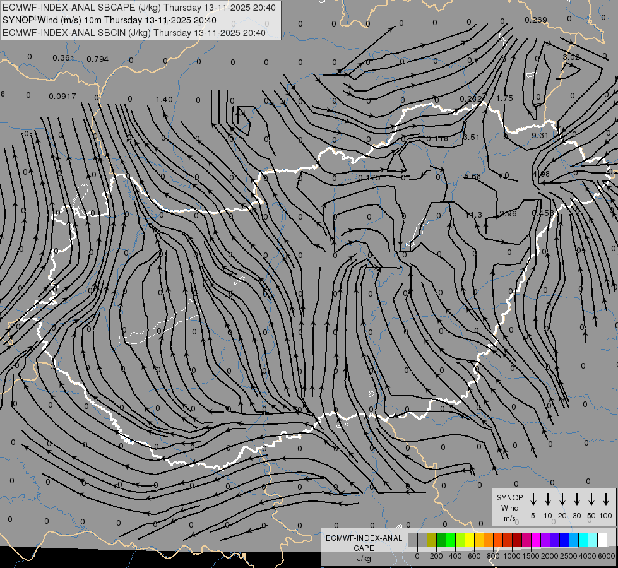The height and width of the screenshot is (568, 618).
Task: Click the 9.31 CAPE value on map
Action: coord(540,136)
